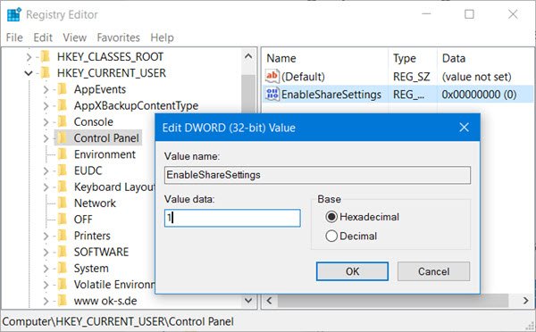The width and height of the screenshot is (536, 332).
Task: Click the HKEY_CLASSES_ROOT folder icon
Action: click(46, 56)
